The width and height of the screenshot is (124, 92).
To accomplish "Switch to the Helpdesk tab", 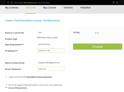I will click(x=86, y=7).
